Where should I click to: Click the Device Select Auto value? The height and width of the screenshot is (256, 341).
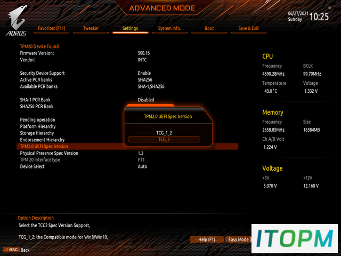(x=142, y=166)
